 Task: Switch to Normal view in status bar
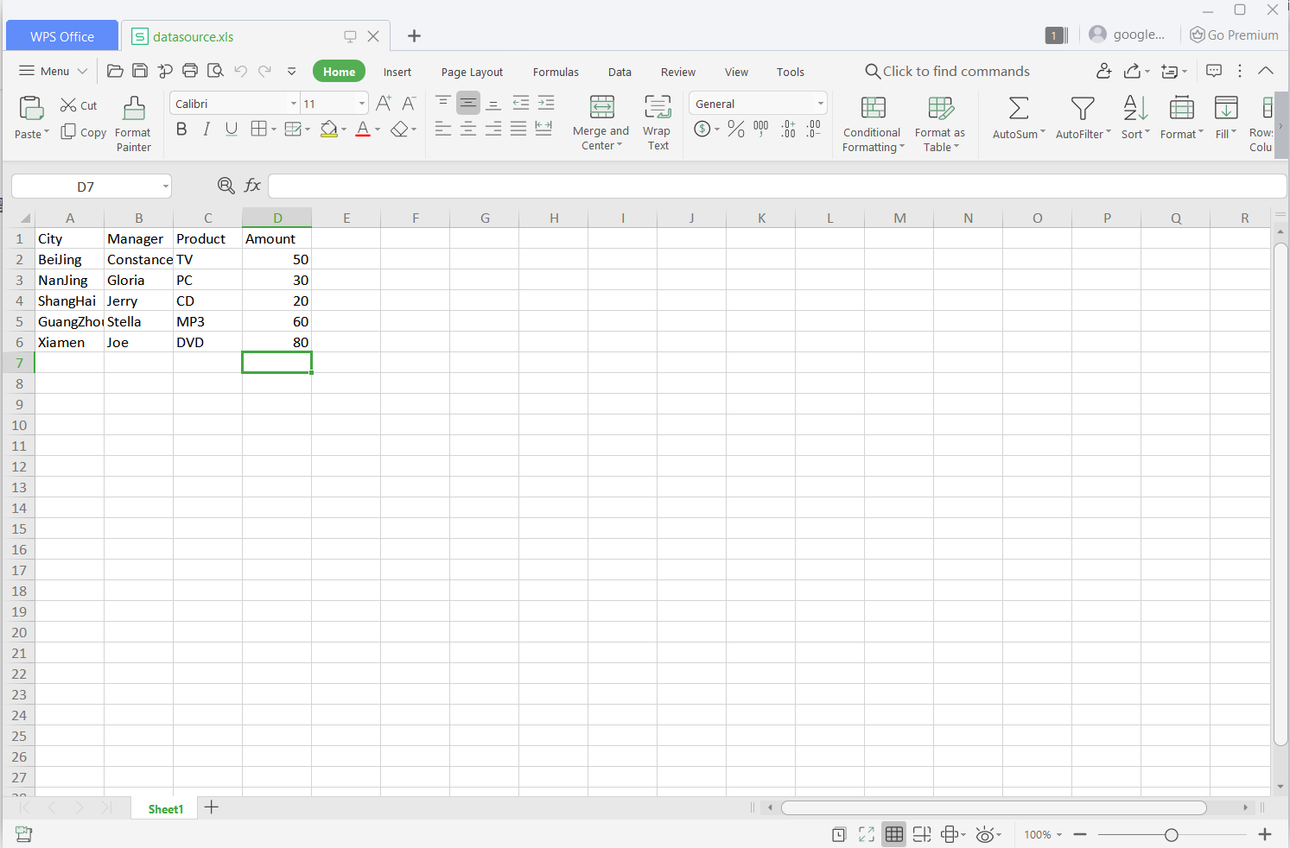click(894, 834)
